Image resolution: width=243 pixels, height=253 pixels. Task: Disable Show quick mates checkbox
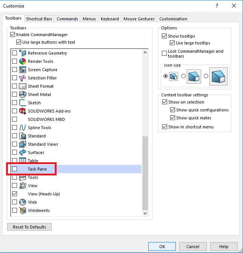click(x=172, y=118)
